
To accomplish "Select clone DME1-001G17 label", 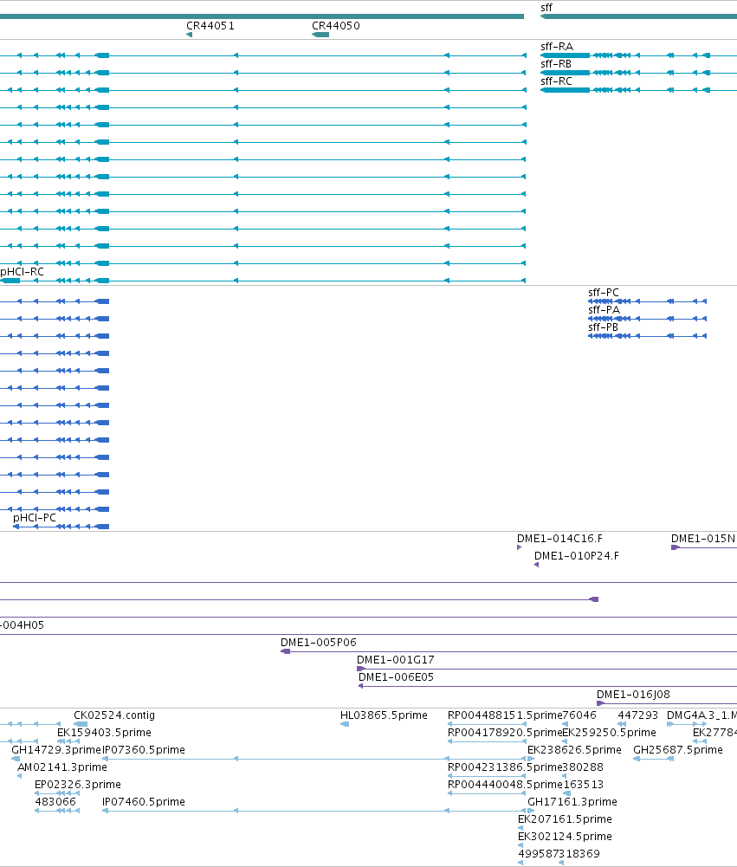I will click(x=395, y=660).
